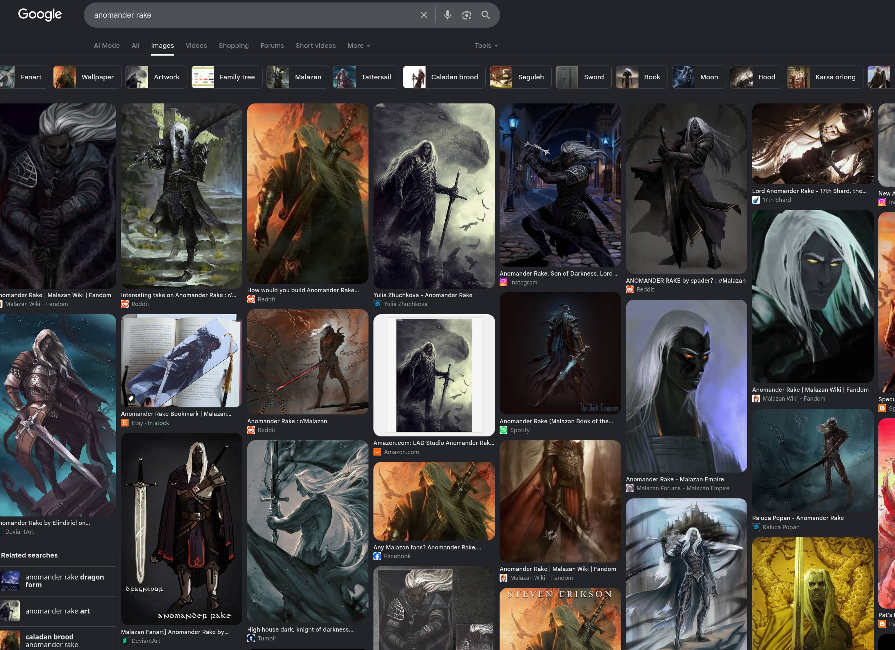Clear the search box with the X icon
Screen dimensions: 895x650
tap(424, 15)
